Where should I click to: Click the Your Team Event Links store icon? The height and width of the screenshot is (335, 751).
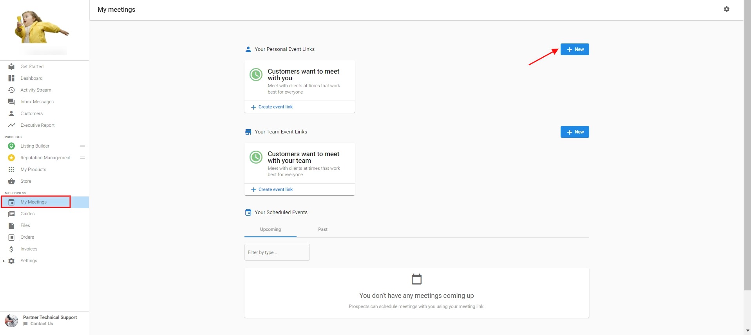tap(248, 132)
